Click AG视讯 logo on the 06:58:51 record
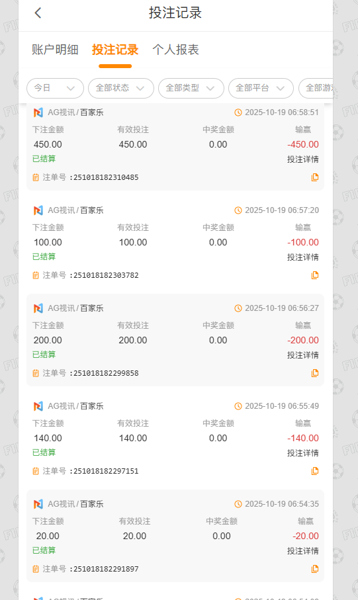Image resolution: width=358 pixels, height=600 pixels. pyautogui.click(x=38, y=112)
